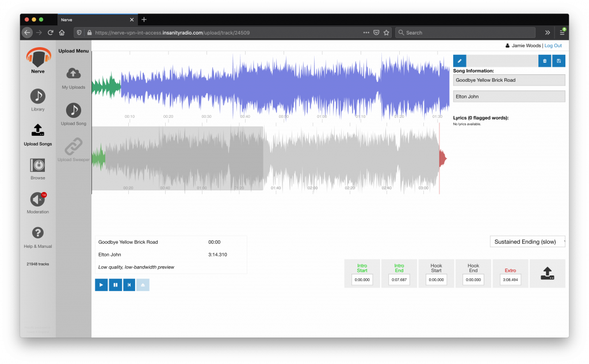Open Upload Songs in sidebar
Screen dimensions: 589x364
tap(37, 135)
